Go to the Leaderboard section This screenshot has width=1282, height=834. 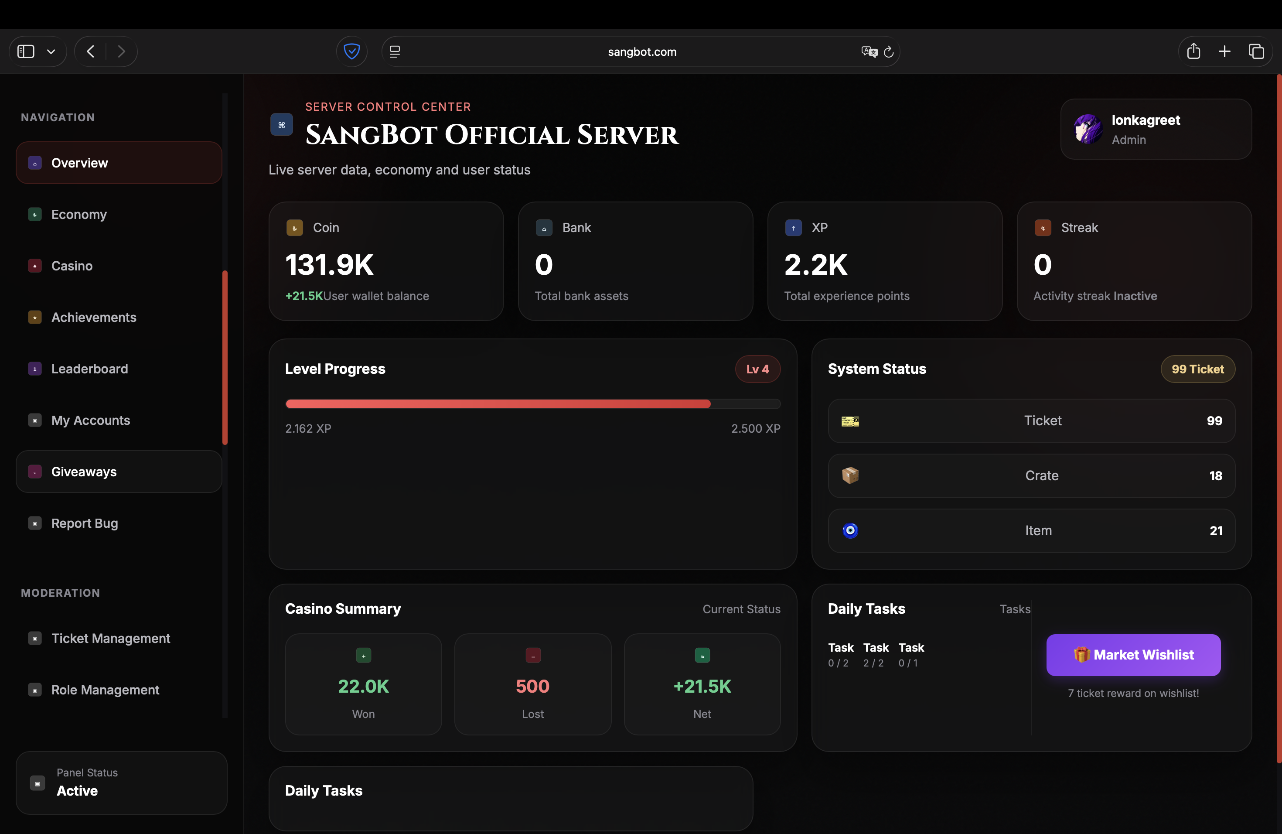tap(89, 369)
